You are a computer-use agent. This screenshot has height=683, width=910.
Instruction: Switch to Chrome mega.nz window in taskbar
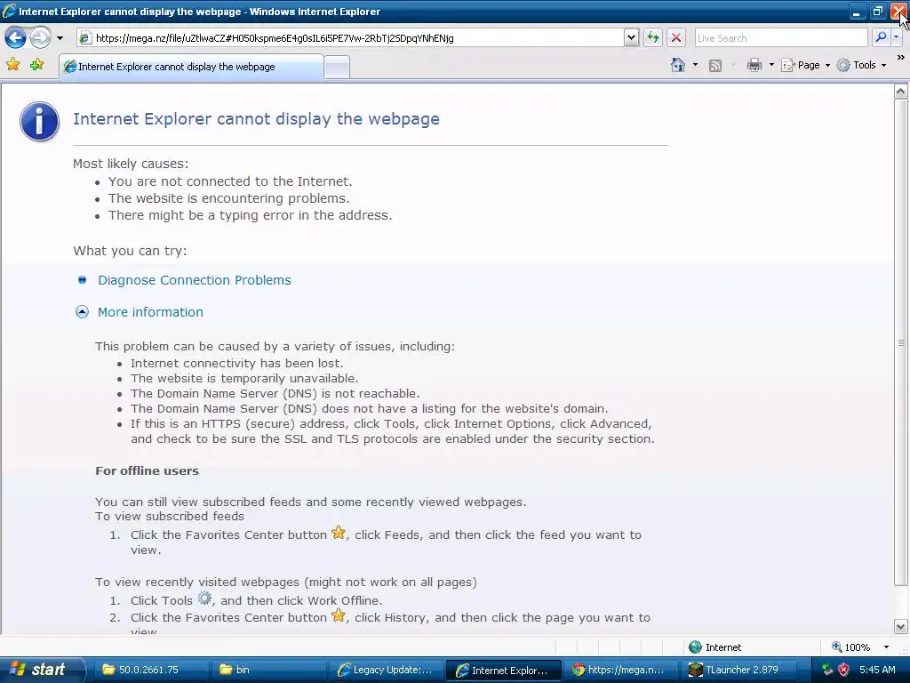click(621, 670)
